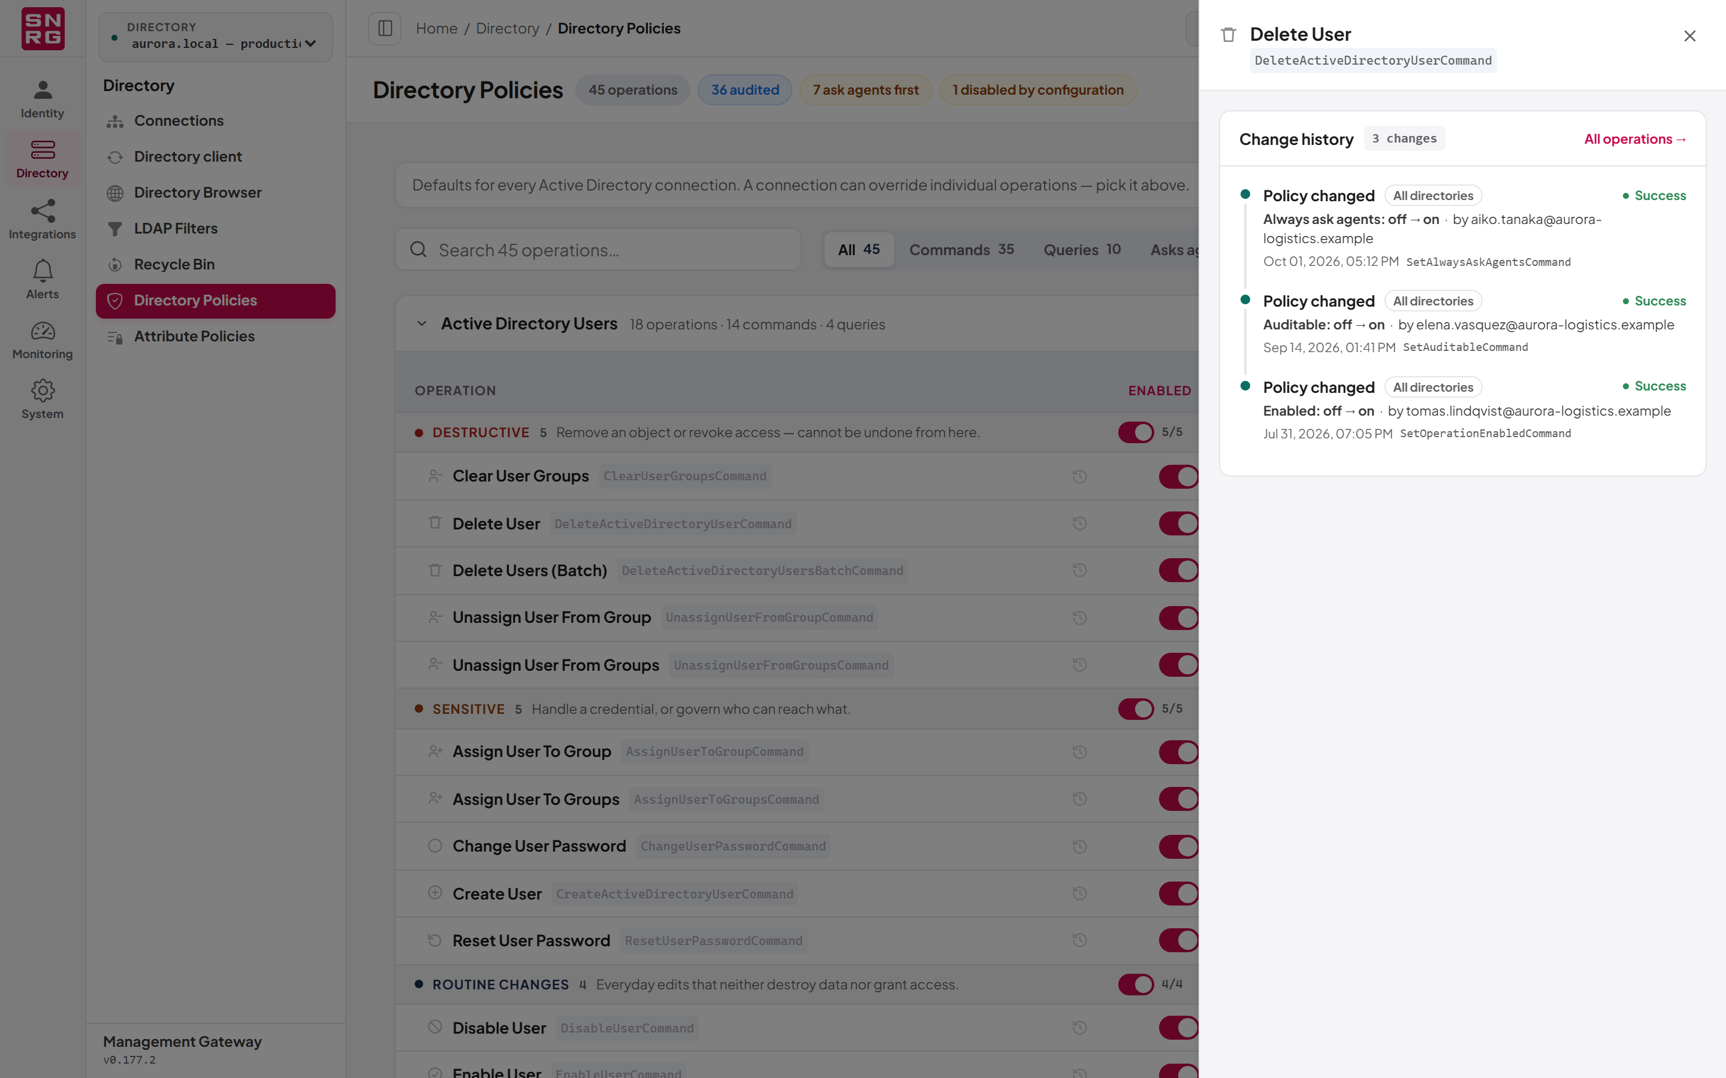Click the SNRG logo

coord(43,29)
